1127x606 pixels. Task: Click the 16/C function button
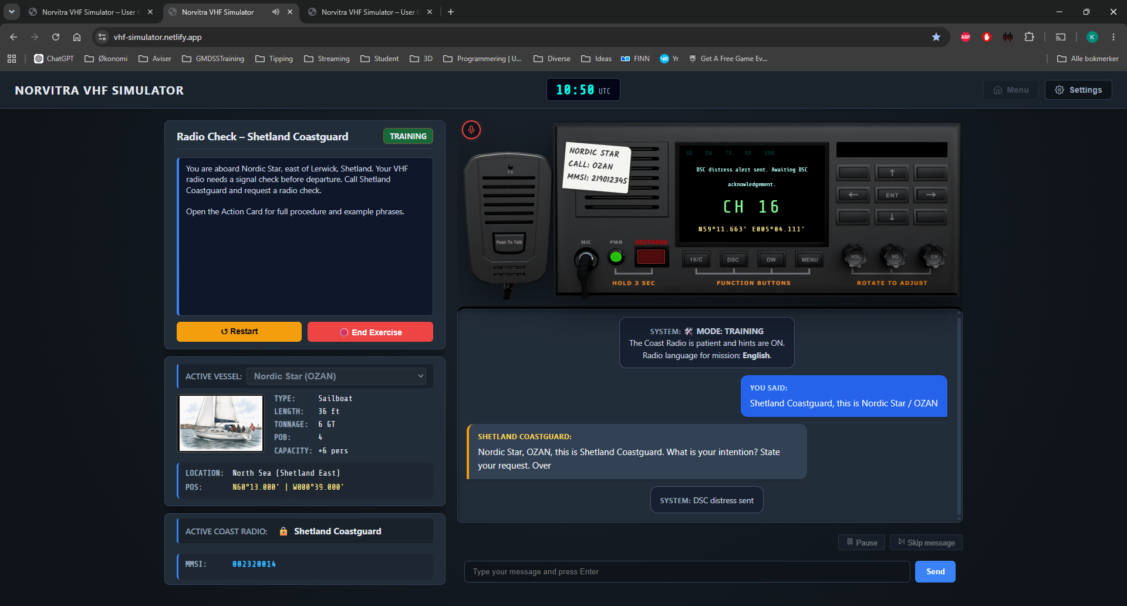point(696,259)
